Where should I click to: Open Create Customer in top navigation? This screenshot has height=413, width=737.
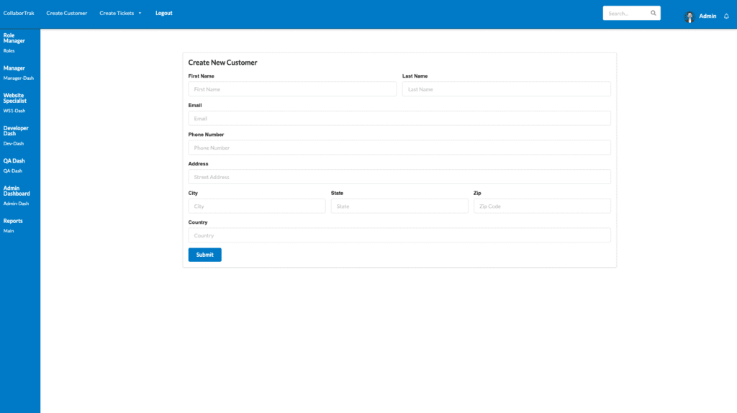[66, 13]
